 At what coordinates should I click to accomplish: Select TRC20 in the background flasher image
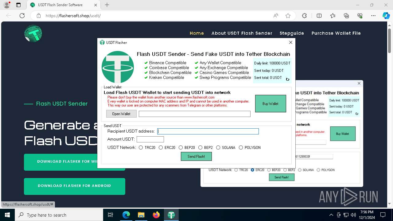[236, 170]
